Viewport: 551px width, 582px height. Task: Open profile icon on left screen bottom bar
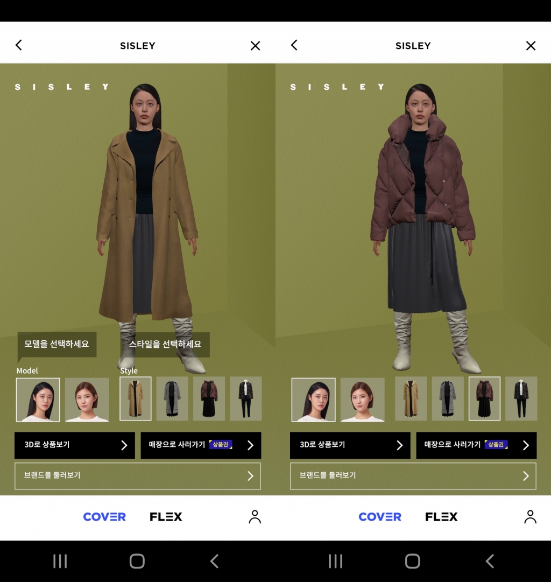coord(255,517)
